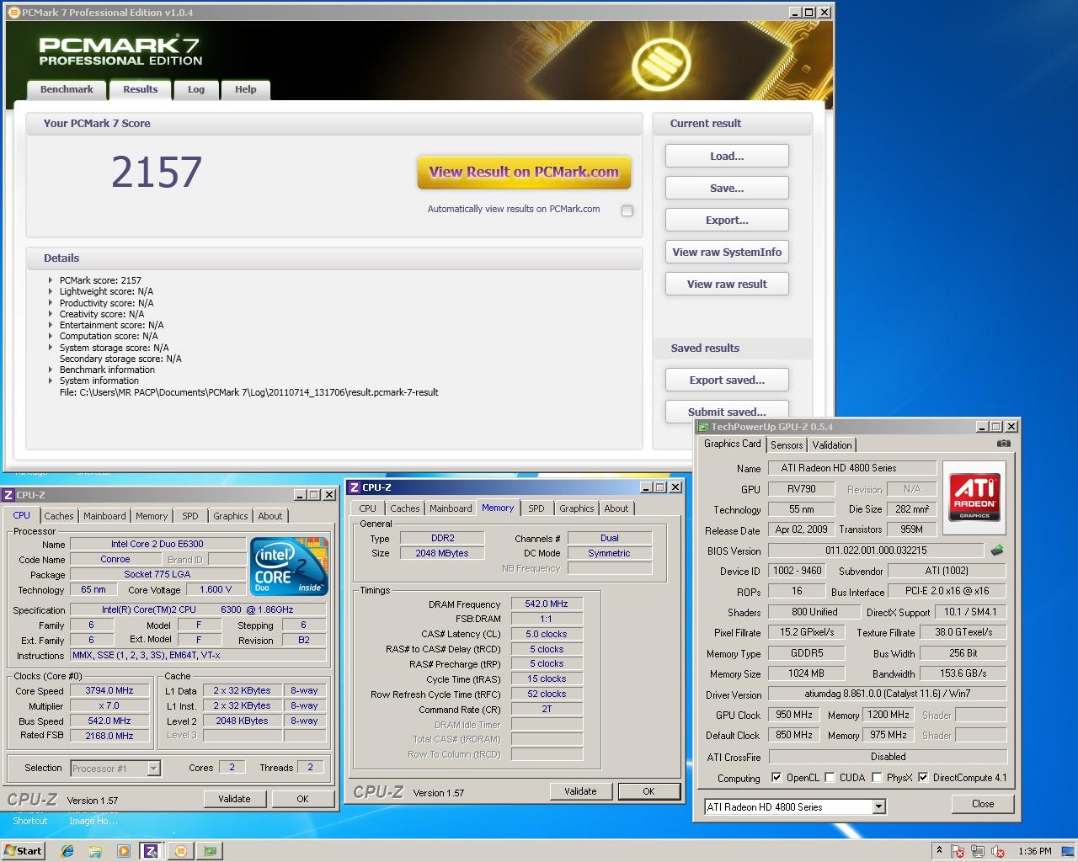
Task: Click View raw SystemInfo button
Action: [727, 252]
